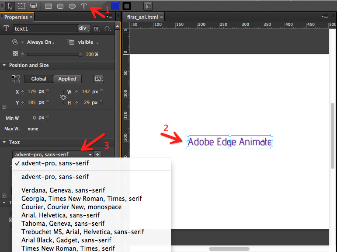Image resolution: width=337 pixels, height=252 pixels.
Task: Open the Max W dropdown
Action: pyautogui.click(x=13, y=129)
